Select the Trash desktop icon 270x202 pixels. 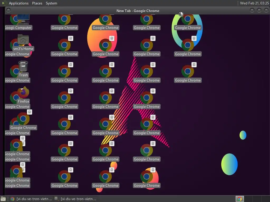pyautogui.click(x=23, y=69)
